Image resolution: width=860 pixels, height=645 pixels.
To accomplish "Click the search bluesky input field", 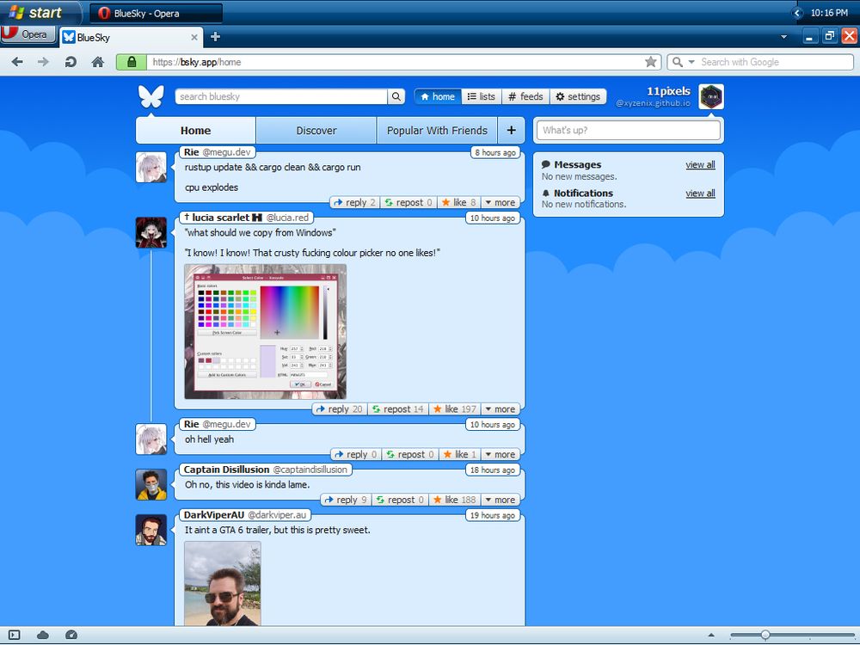I will pyautogui.click(x=281, y=96).
